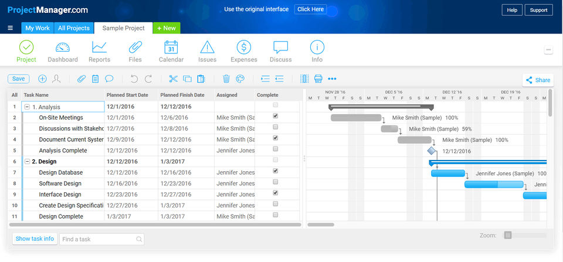The image size is (563, 262).
Task: Toggle Complete checkbox for Document Current System
Action: [276, 138]
